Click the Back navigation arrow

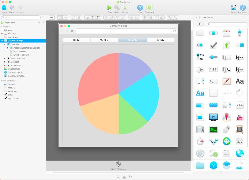[x=11, y=7]
